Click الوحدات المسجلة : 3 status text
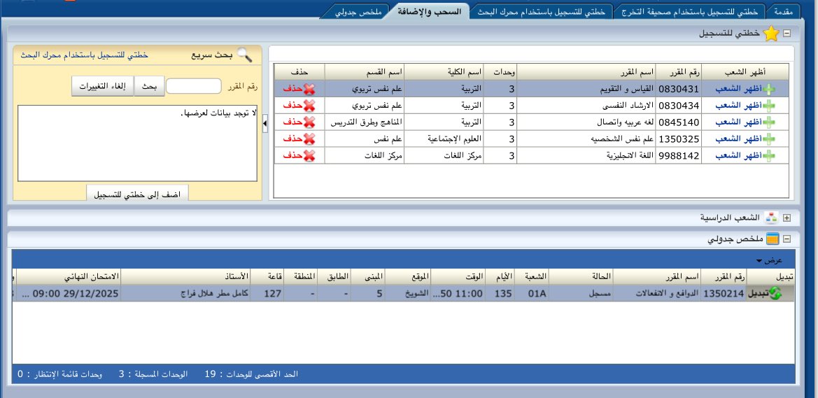 click(x=153, y=374)
